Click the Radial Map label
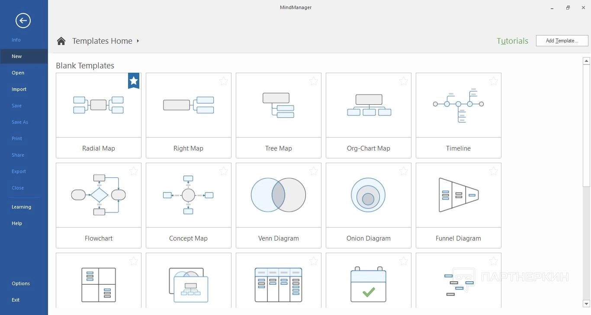The width and height of the screenshot is (591, 315). tap(99, 148)
